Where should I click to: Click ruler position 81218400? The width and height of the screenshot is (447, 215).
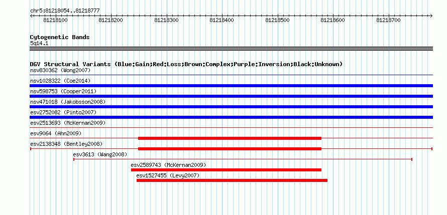pyautogui.click(x=222, y=20)
